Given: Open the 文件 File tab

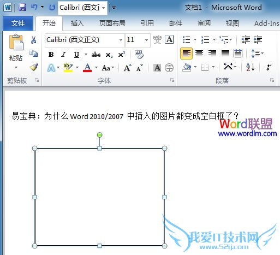Looking at the screenshot, I should pos(18,23).
